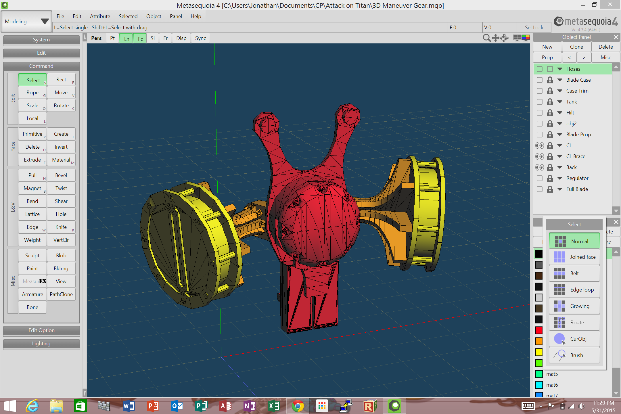621x414 pixels.
Task: Collapse the CL Brace triangle
Action: point(560,156)
